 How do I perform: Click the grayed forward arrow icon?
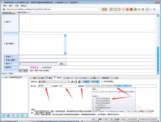tap(123, 9)
